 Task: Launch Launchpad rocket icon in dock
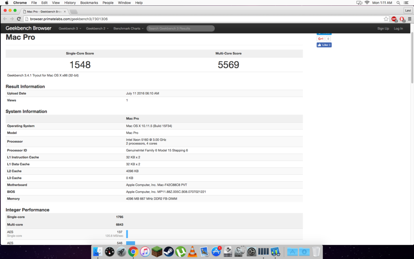[x=121, y=252]
